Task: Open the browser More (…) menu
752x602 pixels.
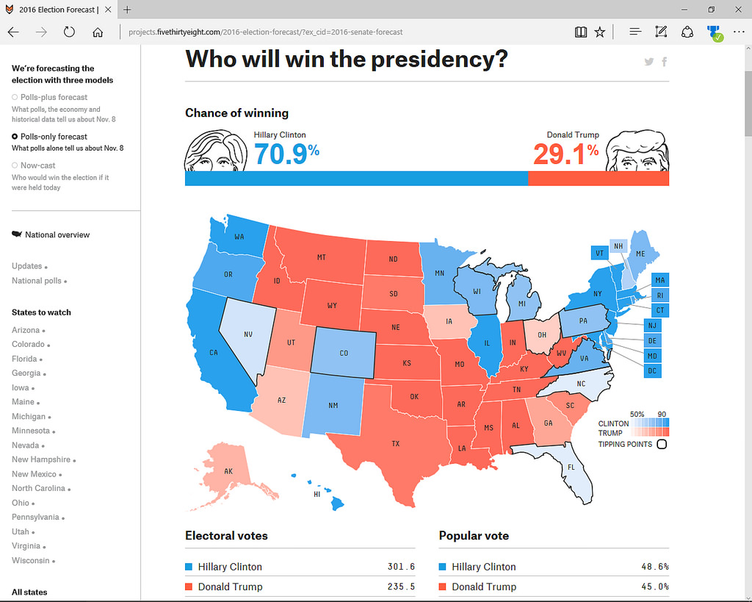Action: [x=738, y=32]
